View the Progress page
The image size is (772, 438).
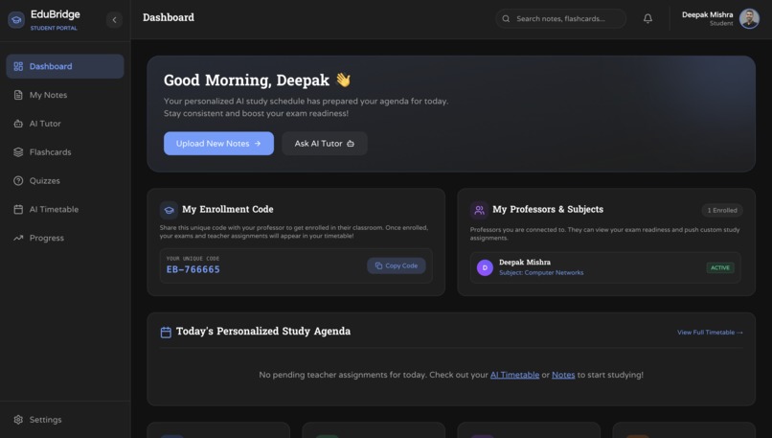tap(65, 238)
